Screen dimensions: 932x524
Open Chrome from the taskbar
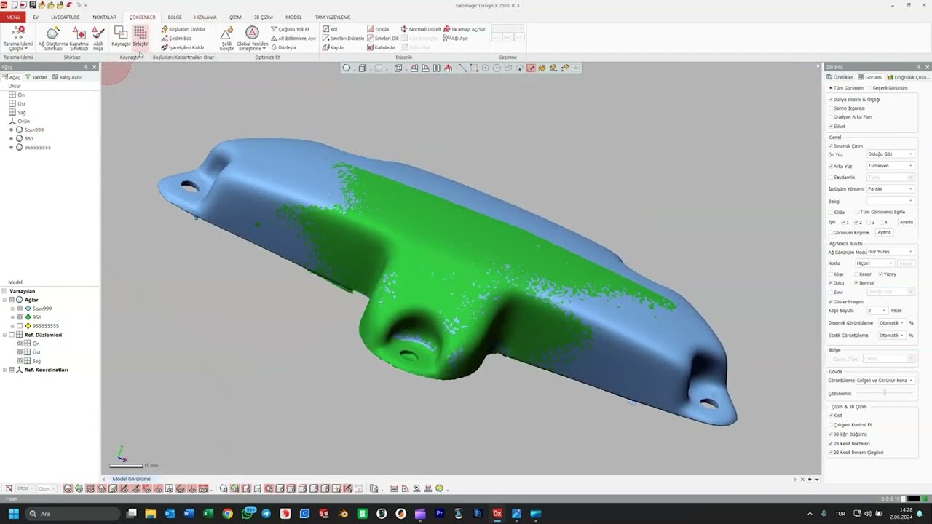pos(227,514)
